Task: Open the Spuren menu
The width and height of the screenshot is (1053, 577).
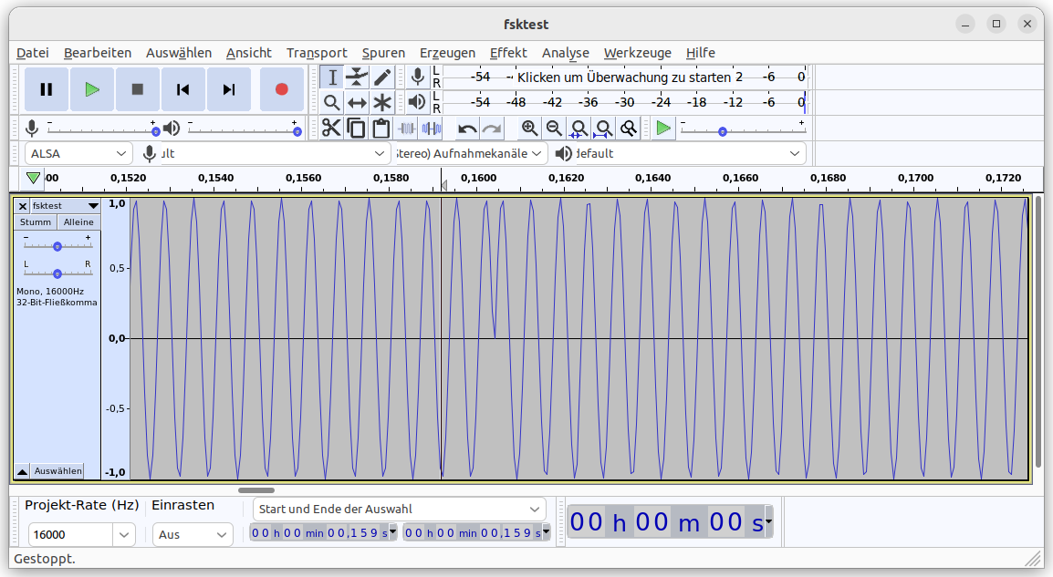Action: coord(383,53)
